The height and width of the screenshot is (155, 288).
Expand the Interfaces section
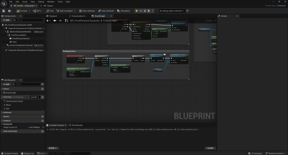[x=2, y=112]
